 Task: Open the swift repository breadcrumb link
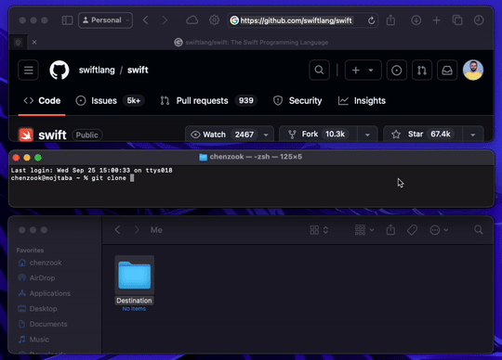138,70
